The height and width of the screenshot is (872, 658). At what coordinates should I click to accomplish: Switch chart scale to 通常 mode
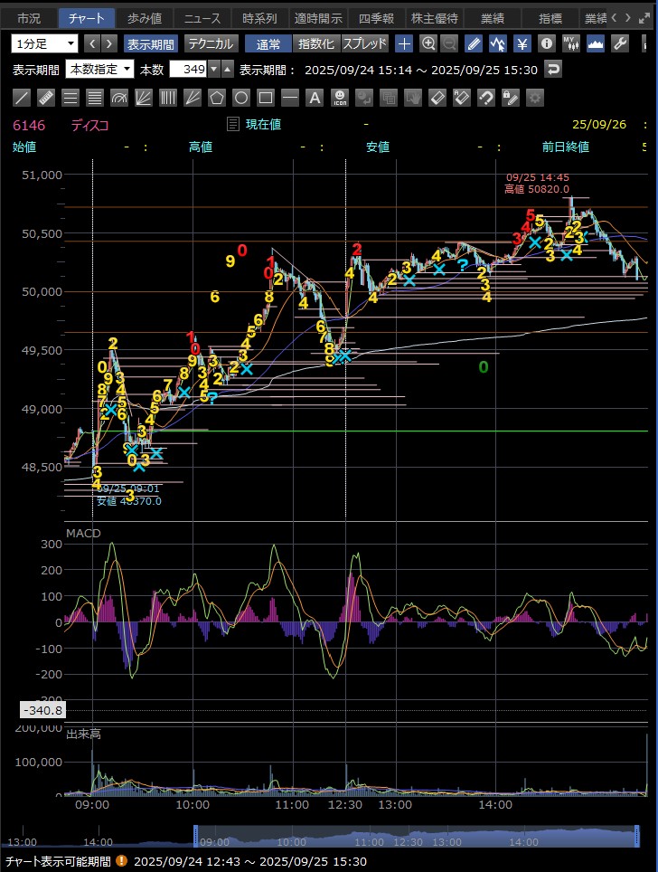pos(268,43)
